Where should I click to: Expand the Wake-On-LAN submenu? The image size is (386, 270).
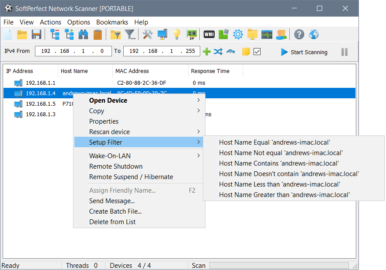(139, 156)
